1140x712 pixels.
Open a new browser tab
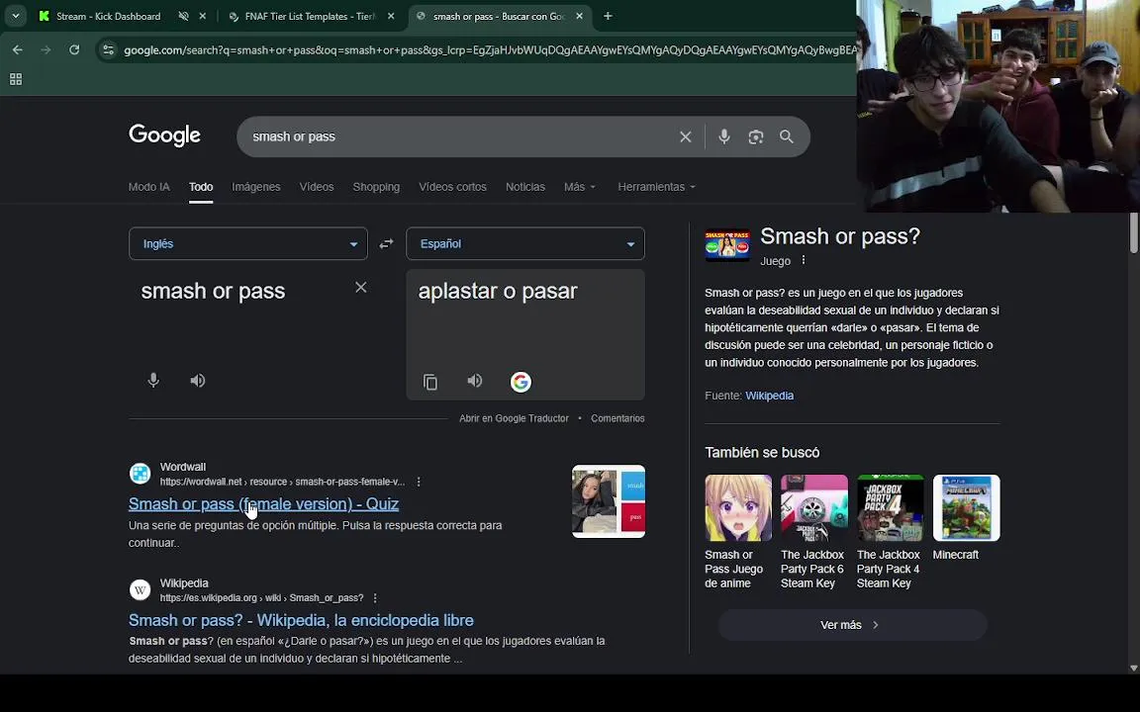608,16
